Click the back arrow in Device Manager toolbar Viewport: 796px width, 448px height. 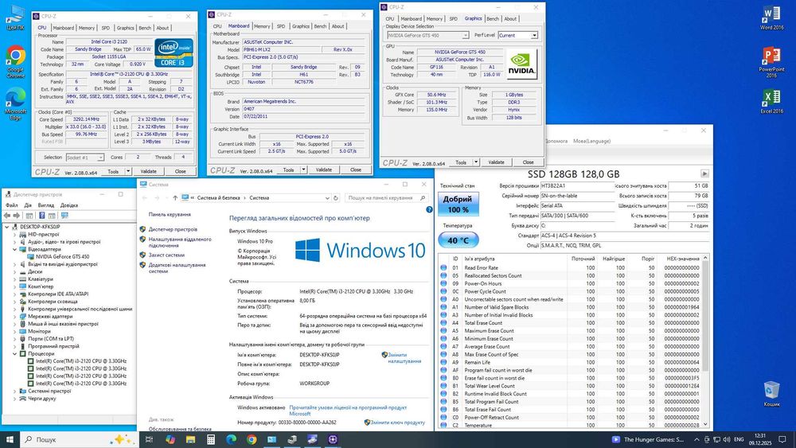(x=7, y=216)
